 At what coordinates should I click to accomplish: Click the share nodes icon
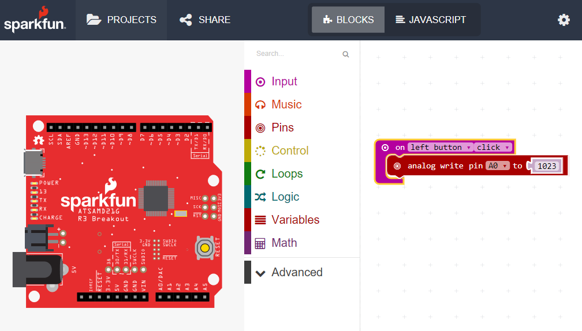coord(186,20)
